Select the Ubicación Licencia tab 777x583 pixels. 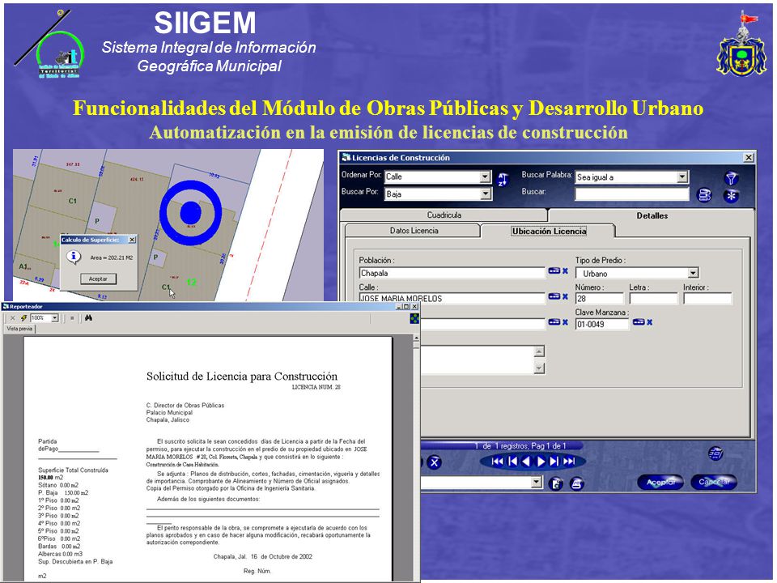tap(549, 231)
